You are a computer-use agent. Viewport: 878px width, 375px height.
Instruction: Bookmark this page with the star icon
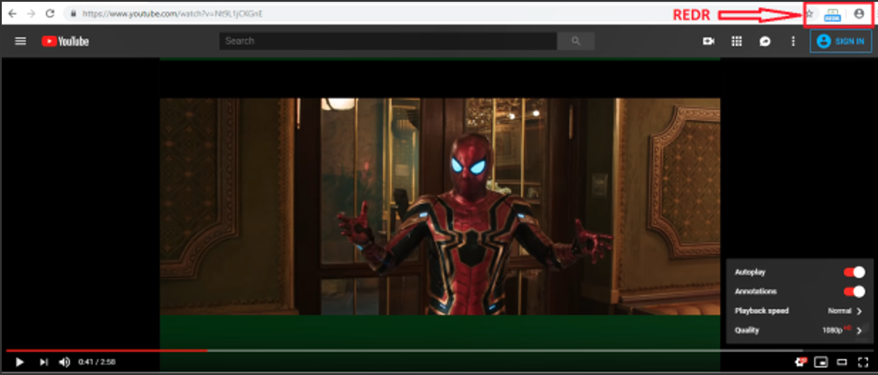(810, 14)
